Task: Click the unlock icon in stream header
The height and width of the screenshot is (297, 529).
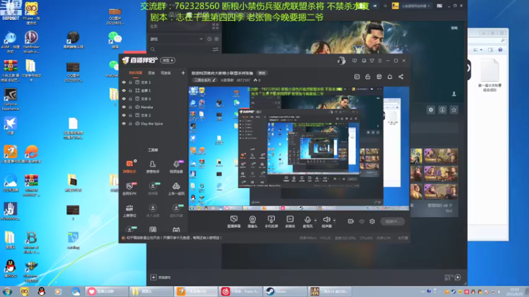Action: coord(368,77)
